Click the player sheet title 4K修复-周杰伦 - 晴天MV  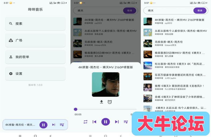pyautogui.click(x=106, y=67)
